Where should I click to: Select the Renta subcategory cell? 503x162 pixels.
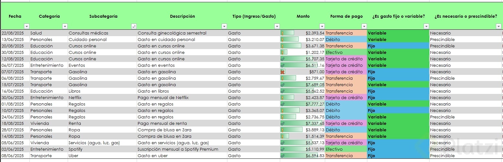point(75,124)
